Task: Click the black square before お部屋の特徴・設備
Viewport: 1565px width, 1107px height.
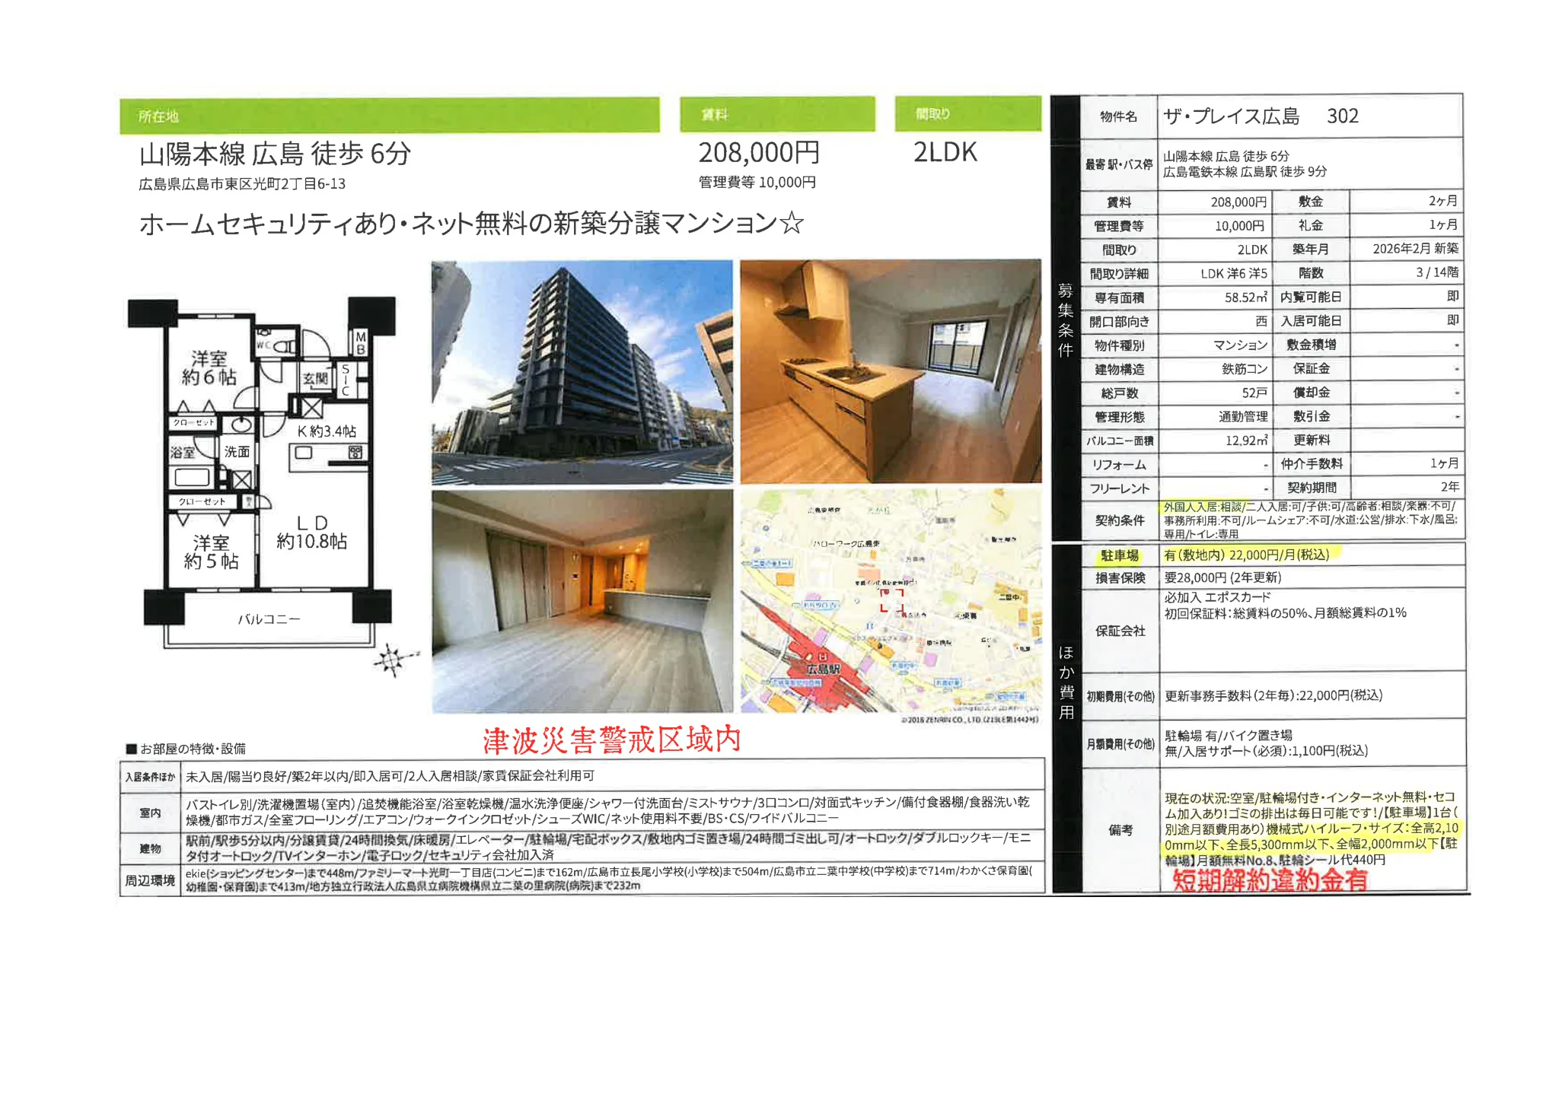Action: coord(131,749)
